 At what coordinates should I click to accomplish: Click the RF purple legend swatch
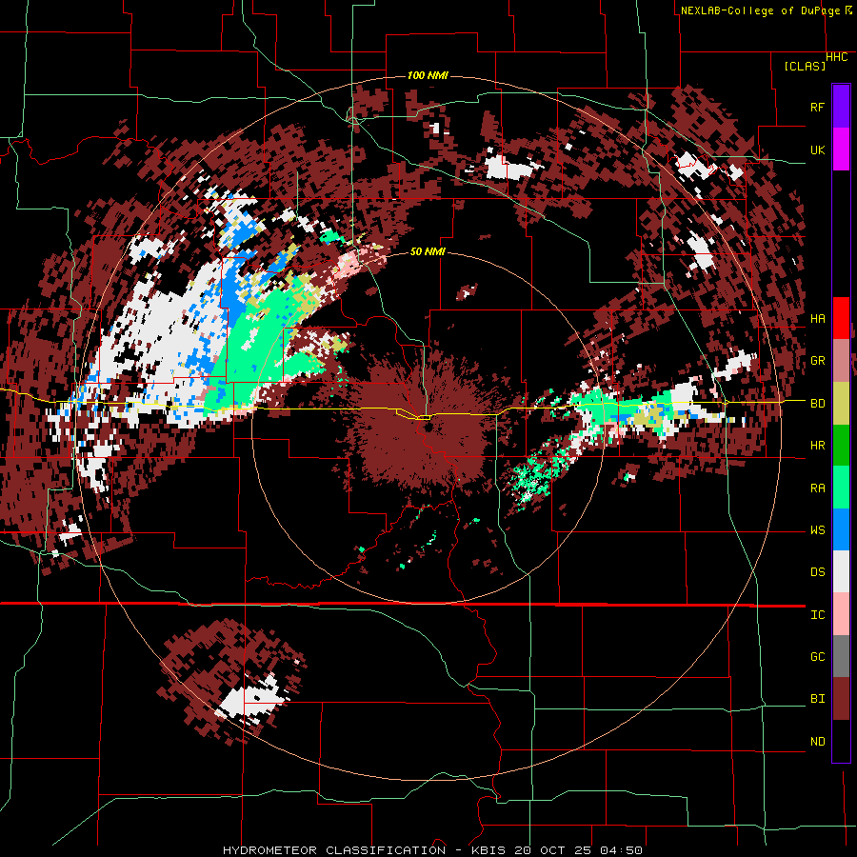pyautogui.click(x=841, y=107)
